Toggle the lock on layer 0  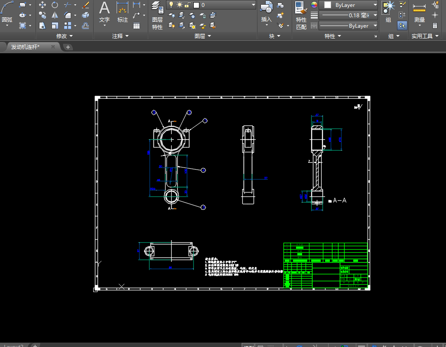coord(188,5)
